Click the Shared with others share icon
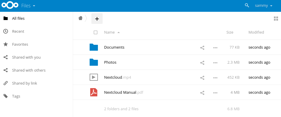Viewport: 281px width, 117px height. click(x=6, y=70)
